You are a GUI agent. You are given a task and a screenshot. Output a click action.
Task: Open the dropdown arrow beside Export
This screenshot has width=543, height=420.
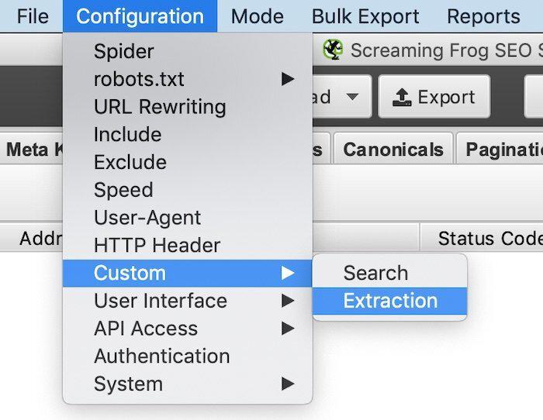pos(352,97)
